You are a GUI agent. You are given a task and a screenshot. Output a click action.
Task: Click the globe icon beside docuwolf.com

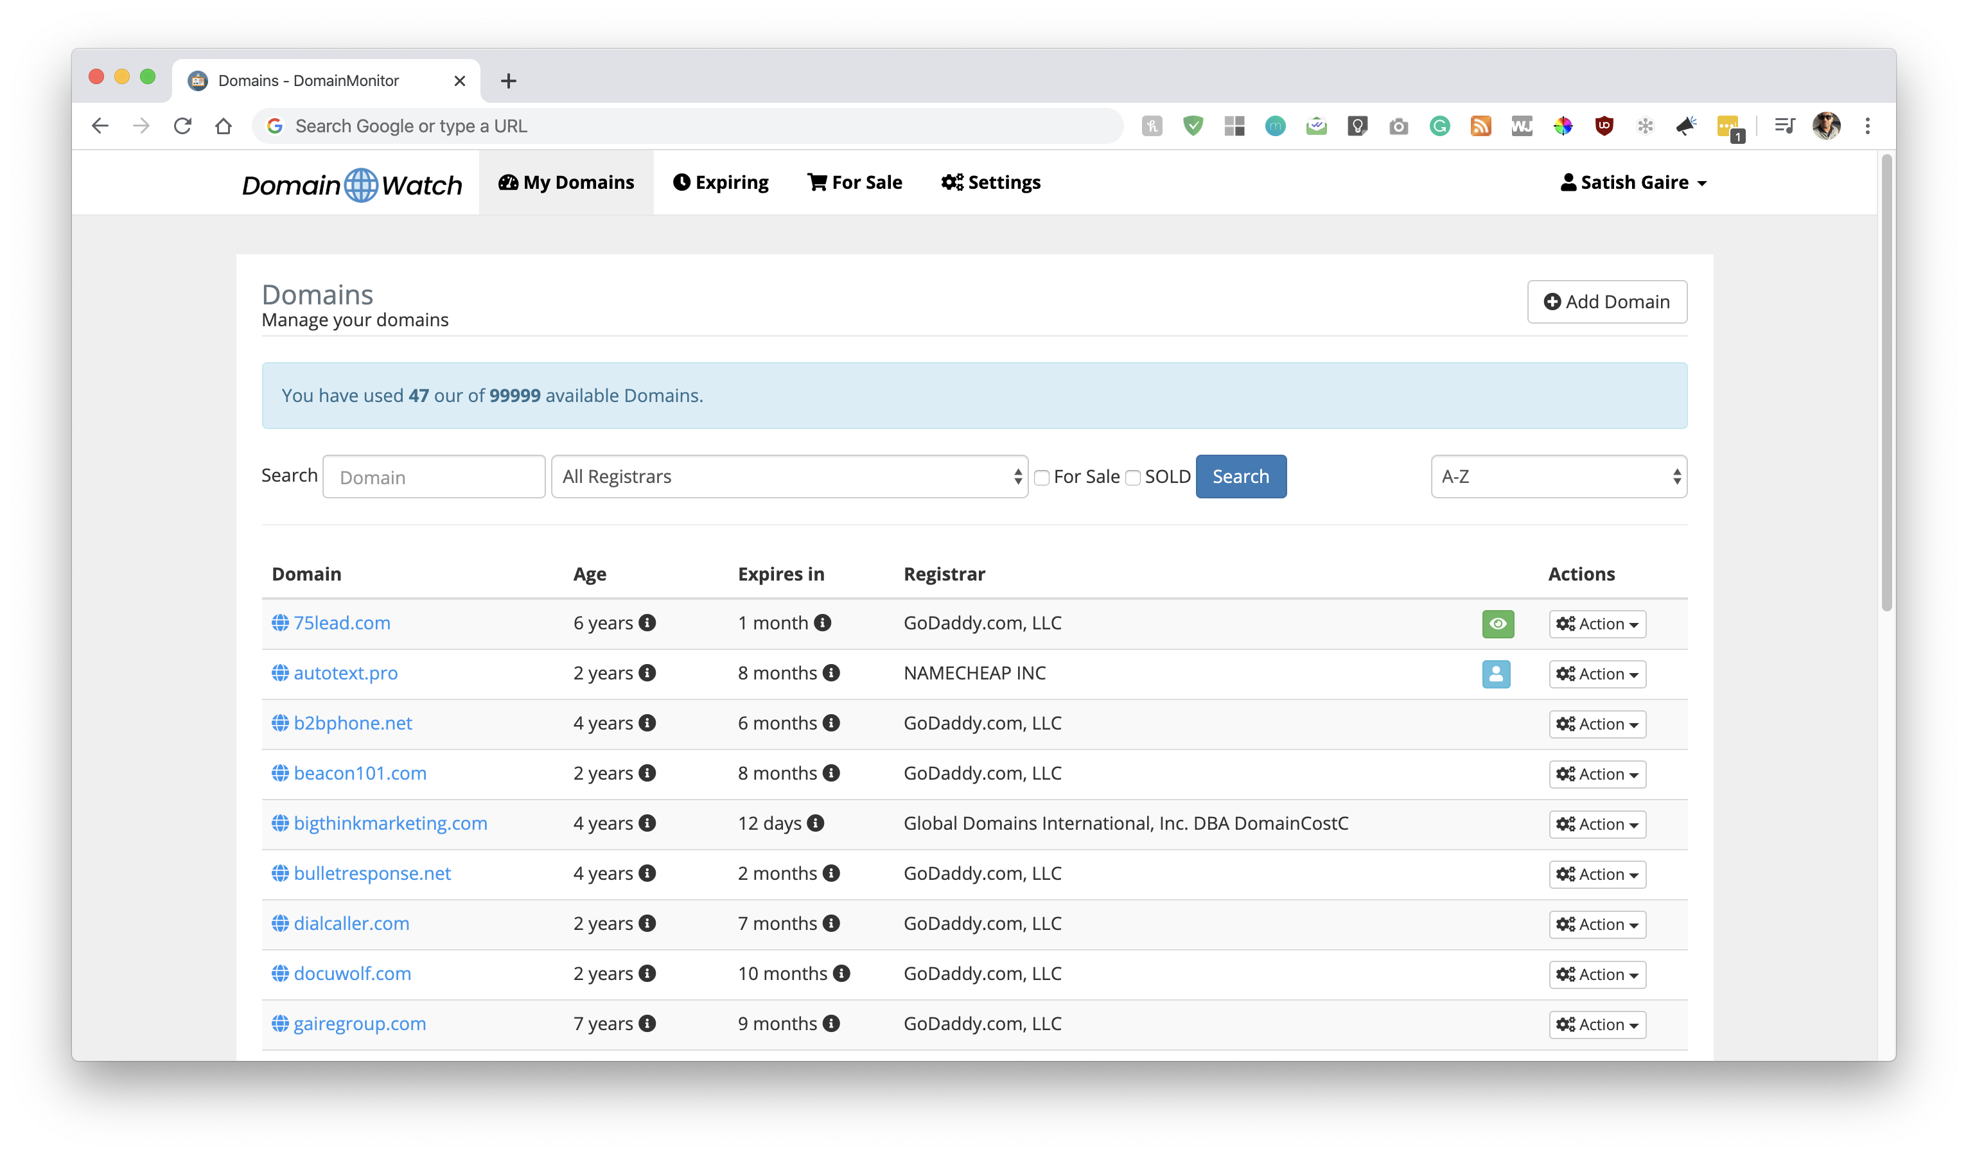[279, 973]
